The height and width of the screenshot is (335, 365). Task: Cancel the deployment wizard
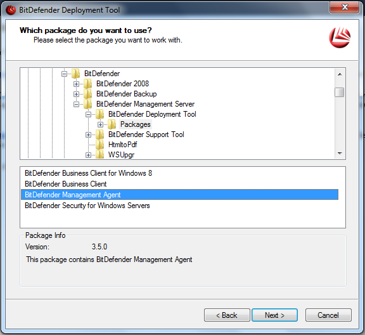(328, 315)
